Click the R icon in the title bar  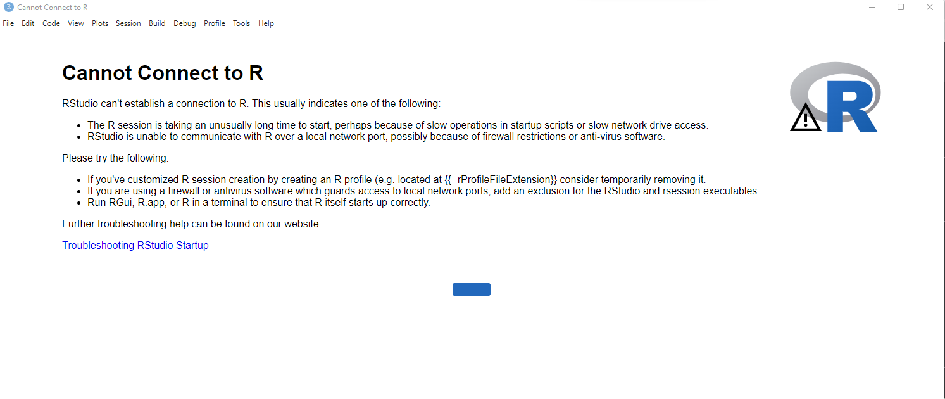coord(8,7)
